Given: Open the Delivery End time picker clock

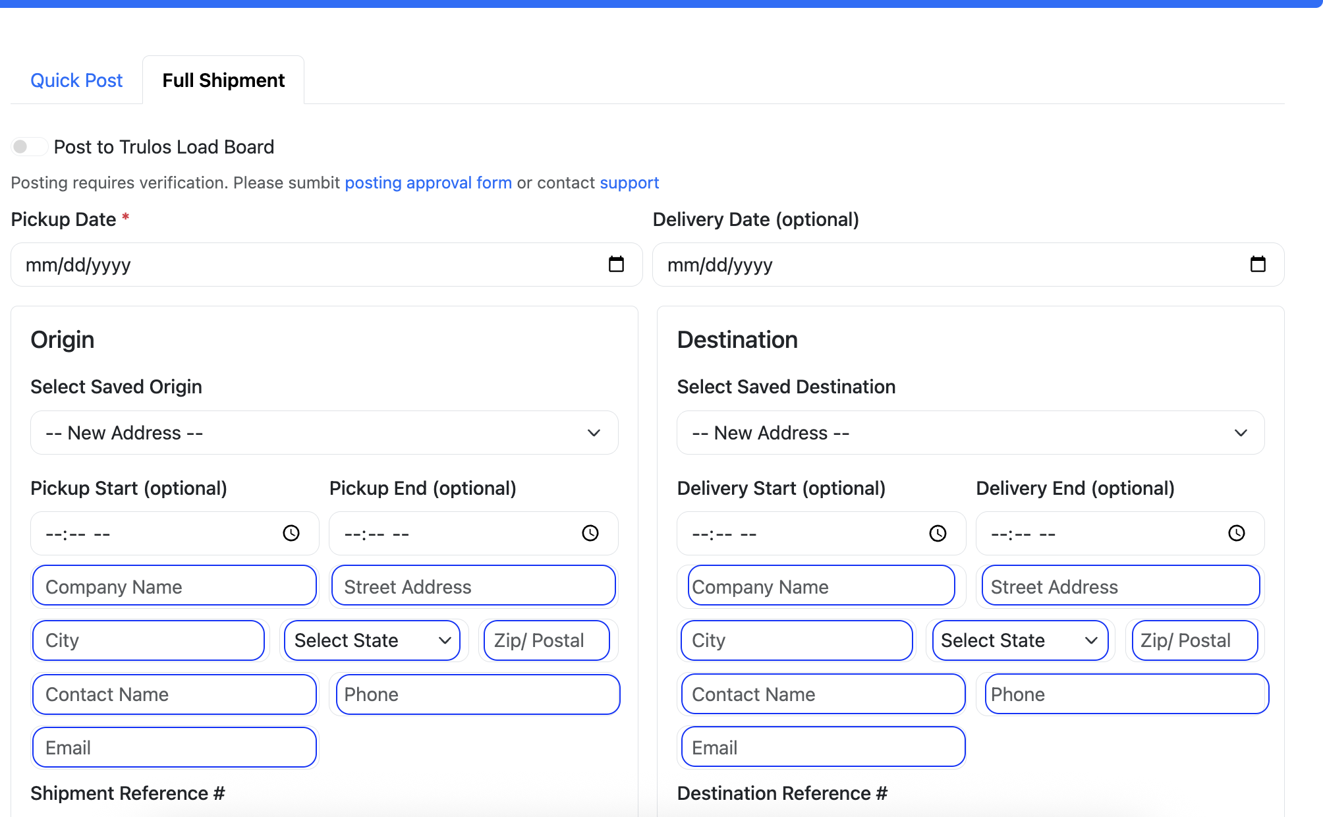Looking at the screenshot, I should point(1236,533).
